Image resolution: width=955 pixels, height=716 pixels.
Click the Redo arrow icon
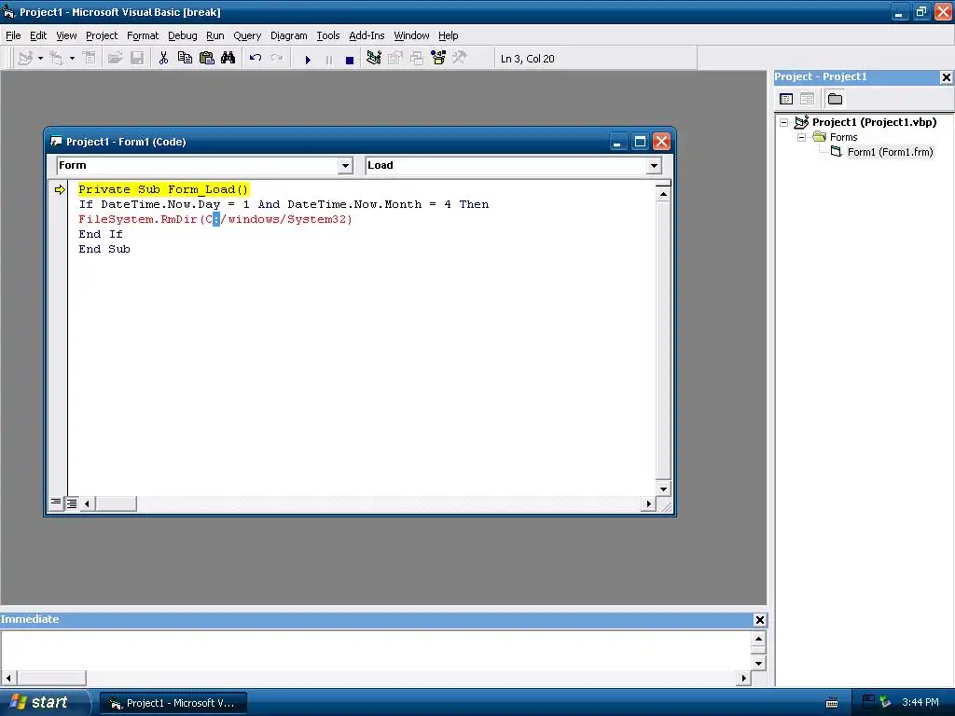pyautogui.click(x=277, y=59)
